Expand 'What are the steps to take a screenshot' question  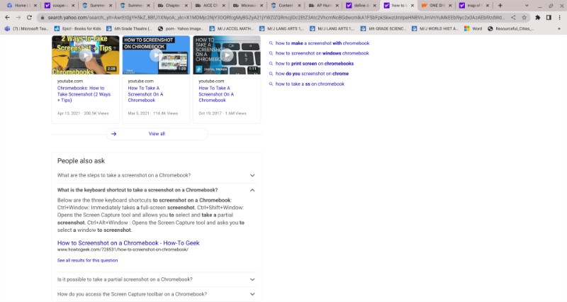pyautogui.click(x=252, y=175)
